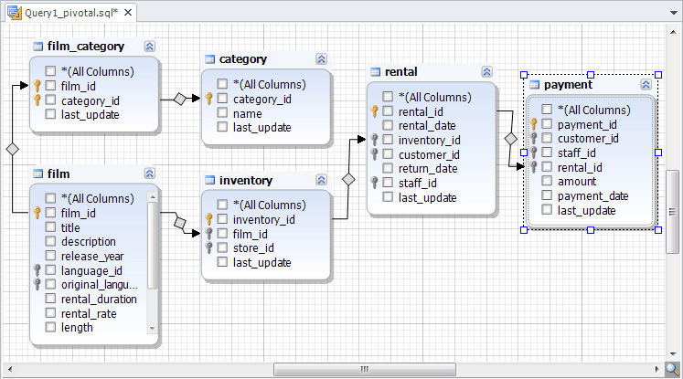Click the foreign key icon beside customer_id in payment
This screenshot has width=683, height=379.
534,139
